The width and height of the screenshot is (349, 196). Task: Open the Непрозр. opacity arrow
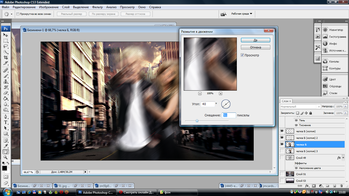346,106
